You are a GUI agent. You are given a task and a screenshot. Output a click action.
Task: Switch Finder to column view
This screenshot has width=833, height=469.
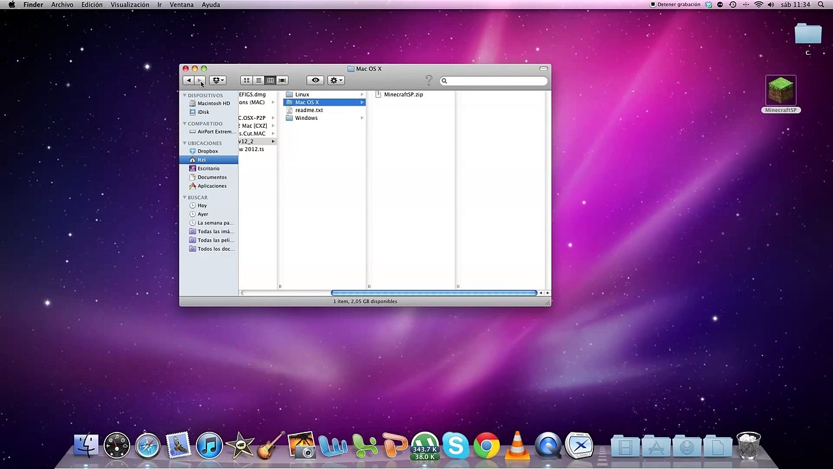tap(270, 80)
